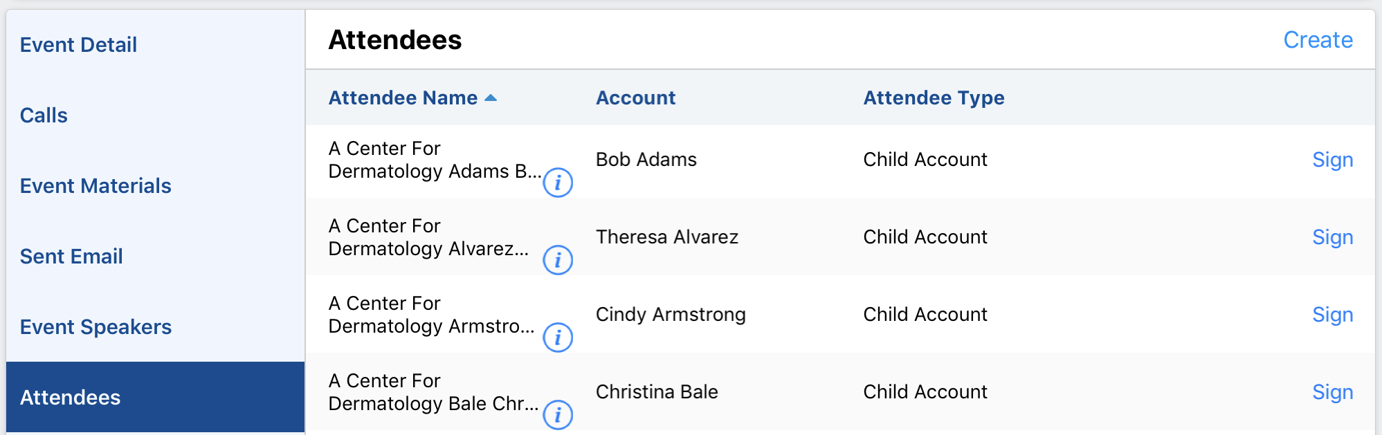1382x435 pixels.
Task: Open the Event Detail section
Action: pyautogui.click(x=78, y=45)
